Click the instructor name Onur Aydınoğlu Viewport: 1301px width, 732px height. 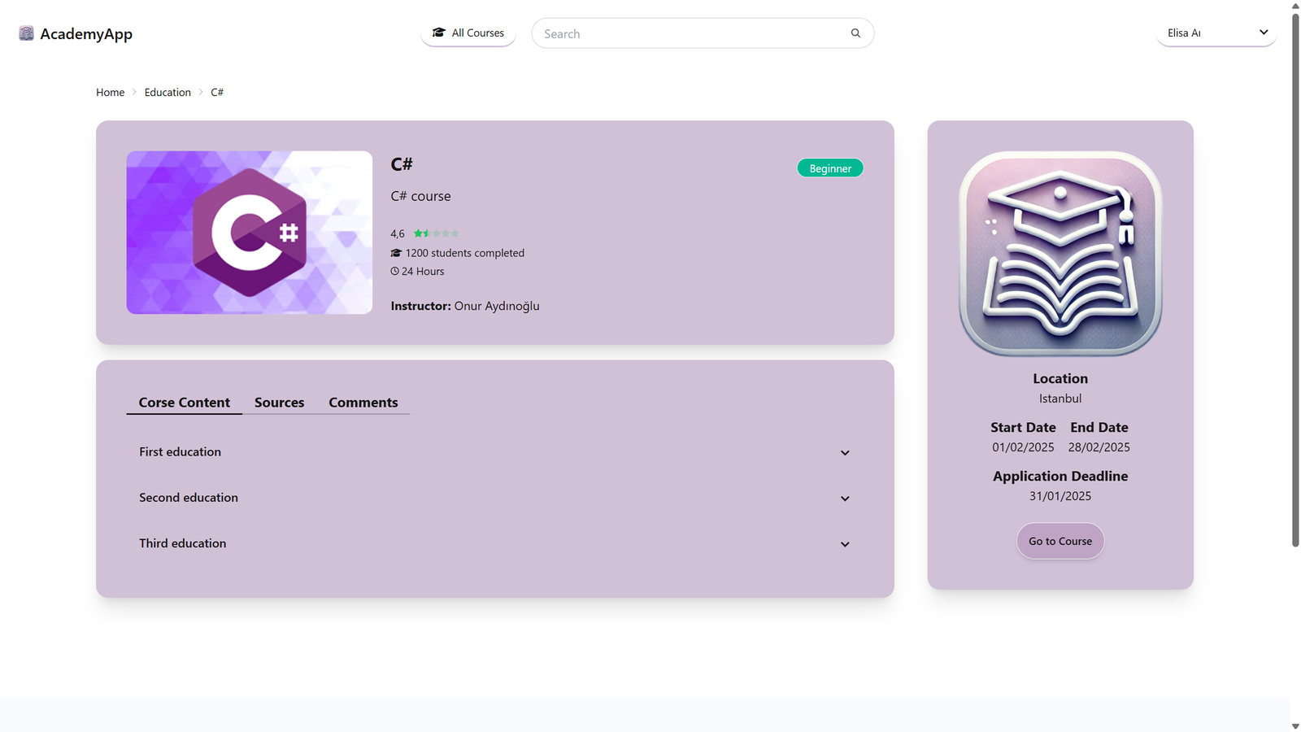(x=497, y=306)
